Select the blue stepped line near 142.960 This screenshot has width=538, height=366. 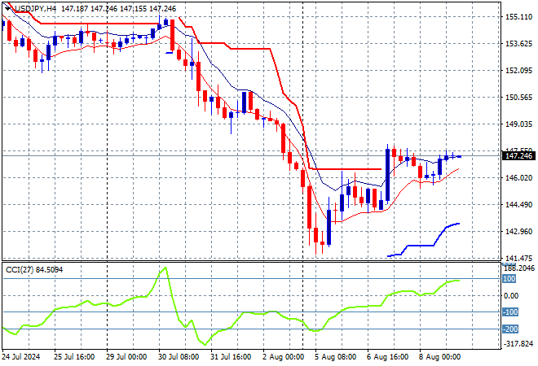pyautogui.click(x=420, y=245)
